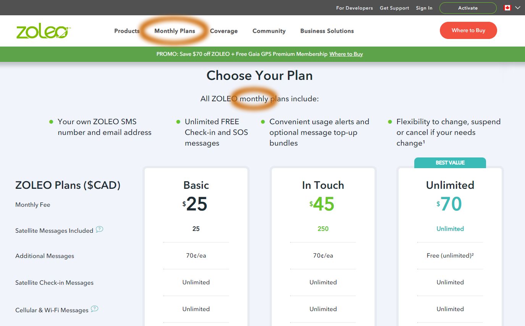Click Sign In in the top bar
Viewport: 525px width, 326px height.
424,8
